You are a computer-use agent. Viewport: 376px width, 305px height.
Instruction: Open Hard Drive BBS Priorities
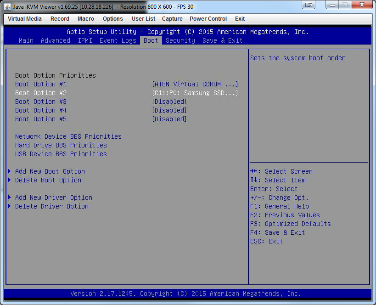(x=61, y=145)
